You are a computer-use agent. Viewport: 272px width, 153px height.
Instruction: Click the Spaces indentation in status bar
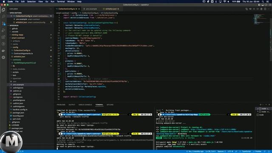221,151
